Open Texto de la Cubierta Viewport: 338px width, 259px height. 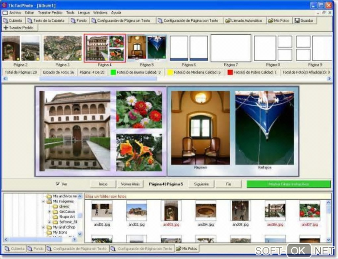click(x=47, y=20)
